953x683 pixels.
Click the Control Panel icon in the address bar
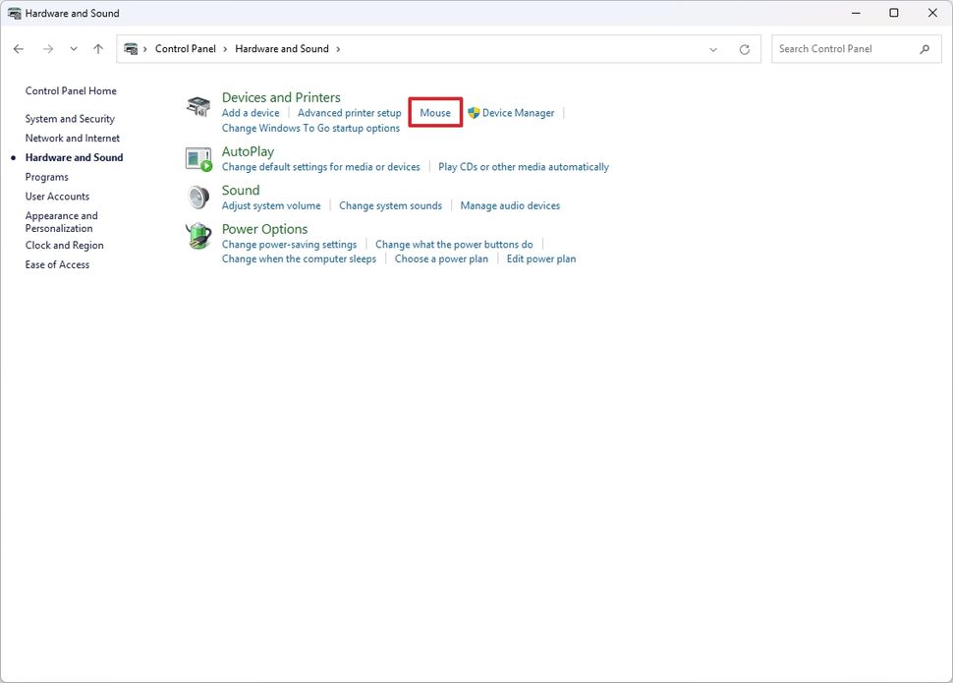coord(133,47)
